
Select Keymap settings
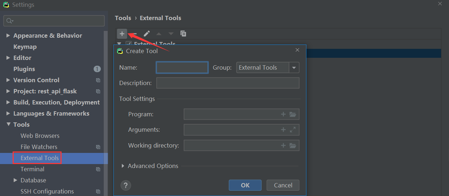pos(25,47)
